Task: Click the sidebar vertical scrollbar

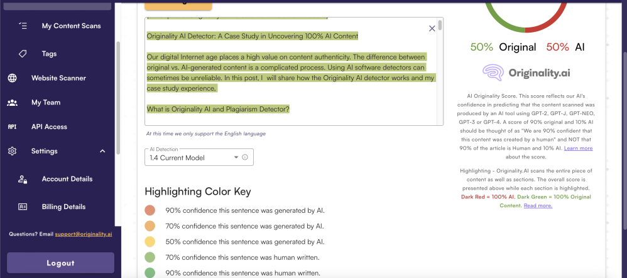Action: pos(117,98)
